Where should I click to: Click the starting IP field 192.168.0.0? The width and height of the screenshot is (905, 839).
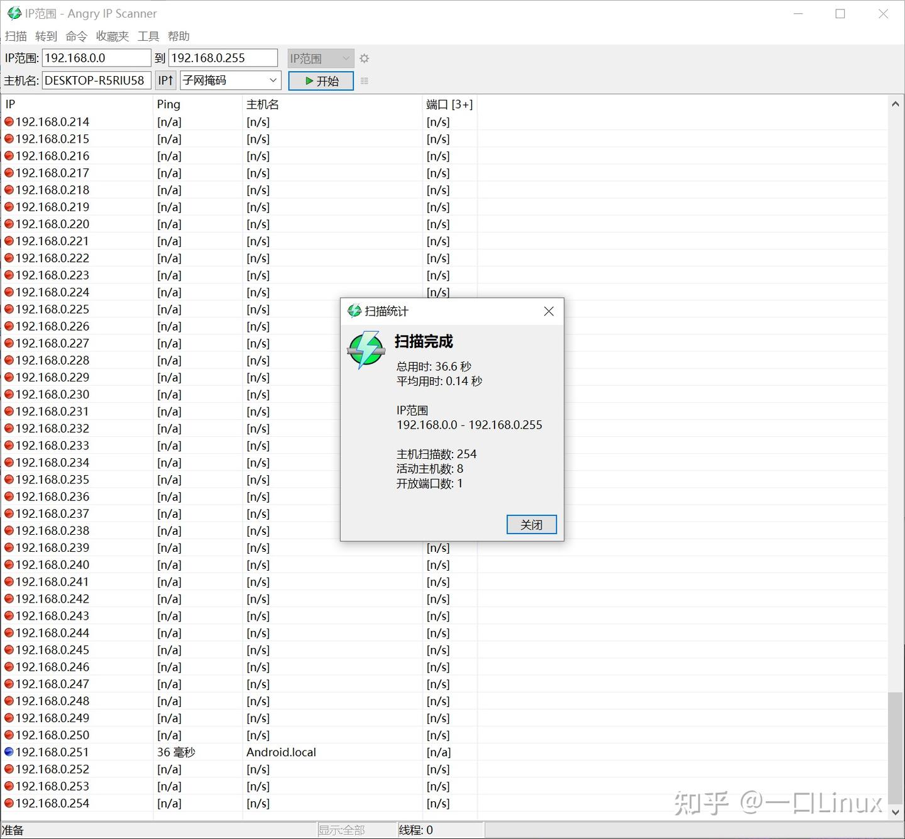(x=97, y=58)
